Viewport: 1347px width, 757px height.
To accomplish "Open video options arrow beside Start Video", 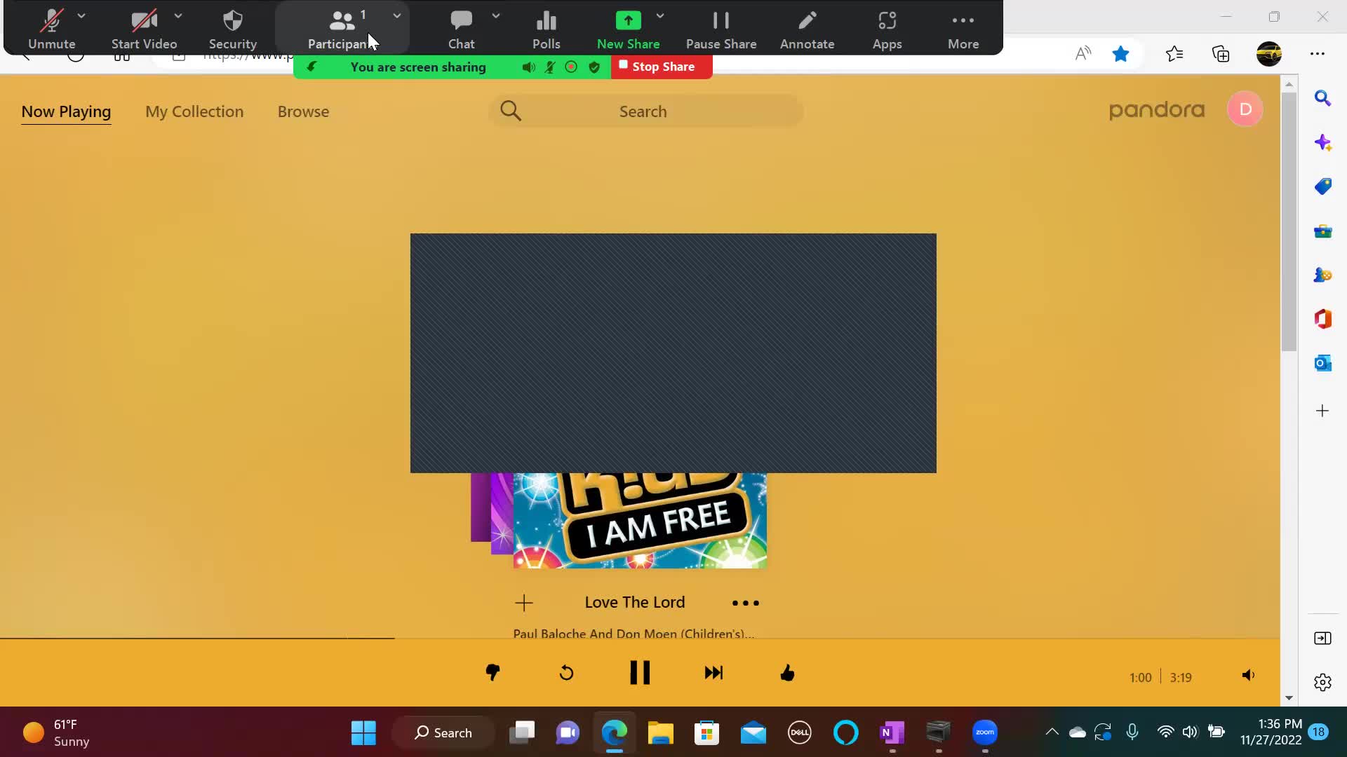I will [x=178, y=15].
